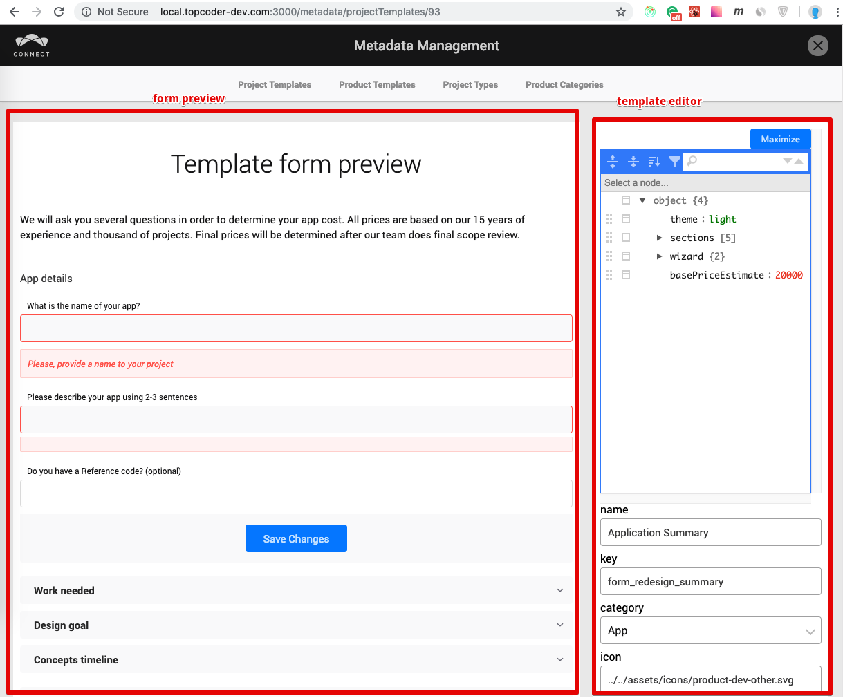Screen dimensions: 843x698
Task: Click the theme value light
Action: (722, 219)
